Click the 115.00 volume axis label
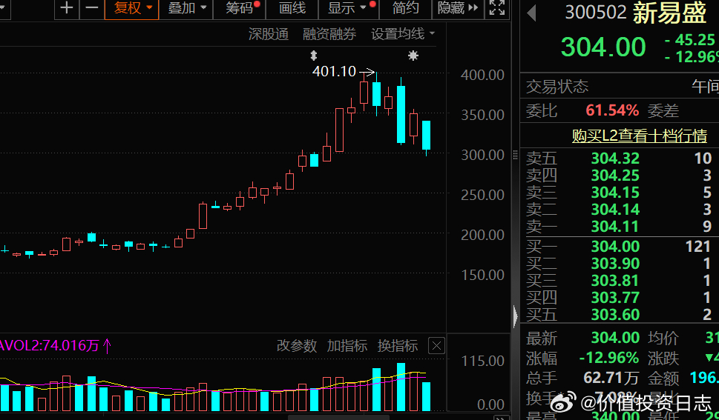This screenshot has height=420, width=719. click(x=482, y=361)
